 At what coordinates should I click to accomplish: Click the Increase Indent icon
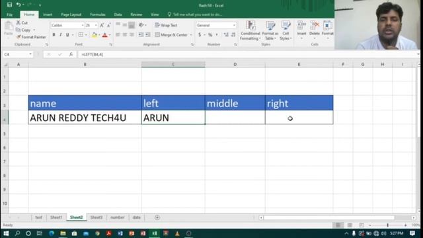tap(148, 35)
